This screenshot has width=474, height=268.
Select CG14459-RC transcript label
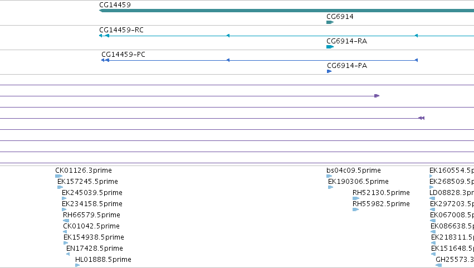pos(121,30)
